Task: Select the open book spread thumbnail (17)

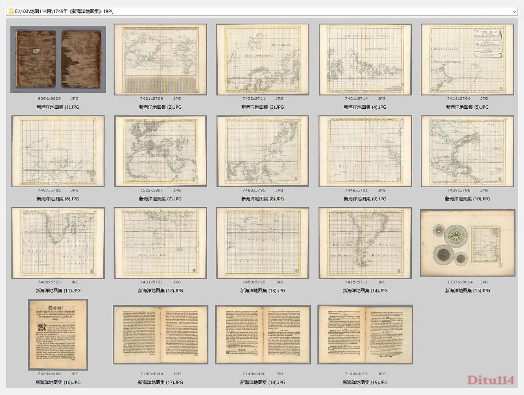Action: [160, 335]
